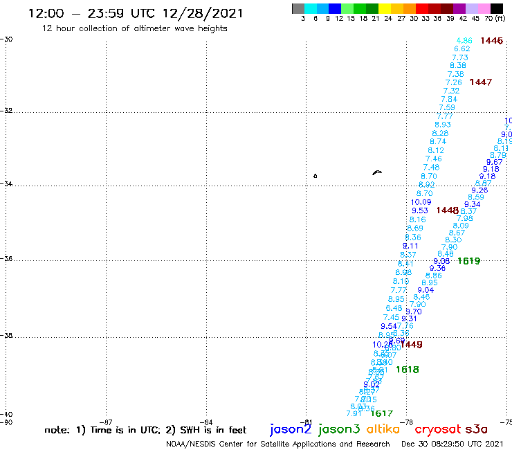Click the -36 latitude axis label
Image resolution: width=512 pixels, height=450 pixels.
click(x=6, y=258)
